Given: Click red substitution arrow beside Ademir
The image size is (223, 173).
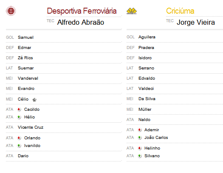Looking at the screenshot, I should 139,130.
